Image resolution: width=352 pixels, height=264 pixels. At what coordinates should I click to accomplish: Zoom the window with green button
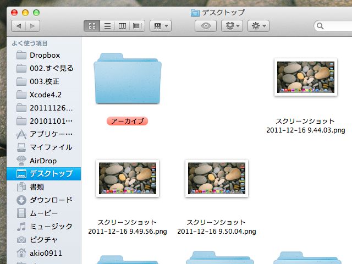click(x=36, y=13)
